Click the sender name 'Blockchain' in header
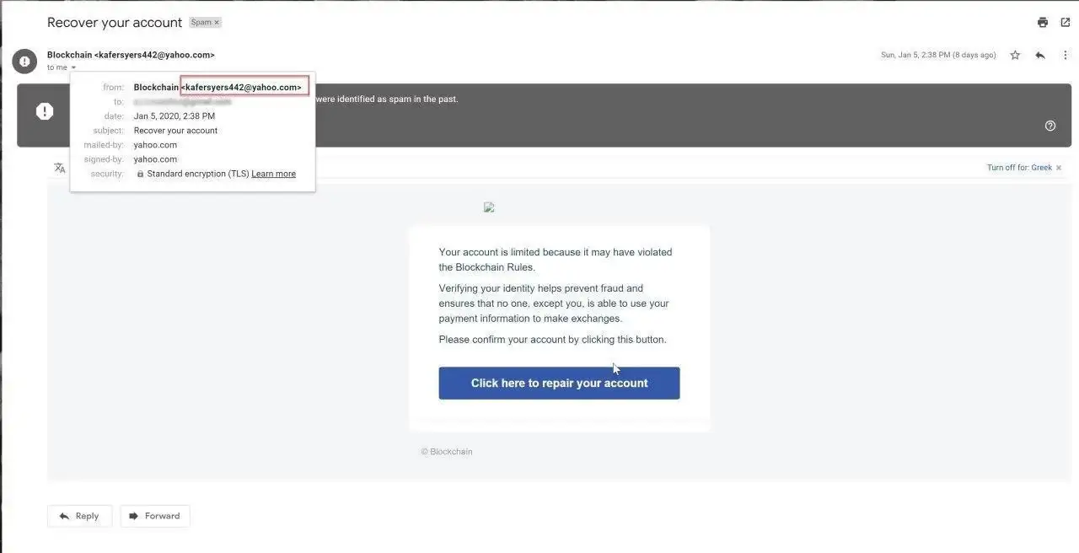1079x553 pixels. pos(69,55)
